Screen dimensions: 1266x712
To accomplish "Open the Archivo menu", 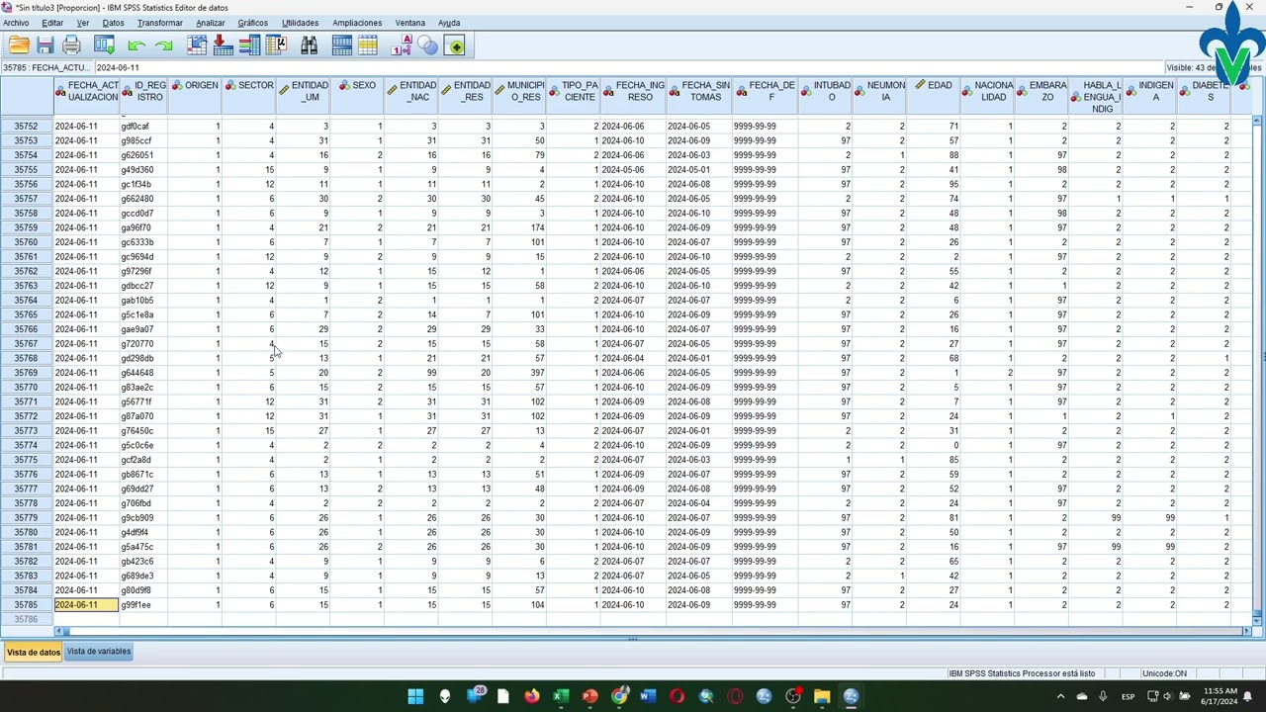I will (16, 23).
